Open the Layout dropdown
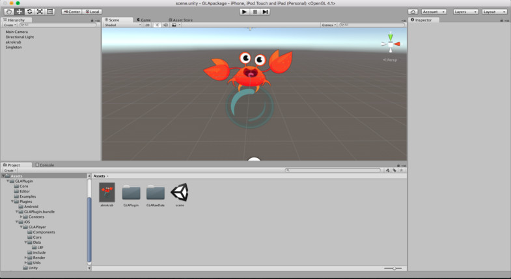The width and height of the screenshot is (511, 279). pos(494,12)
